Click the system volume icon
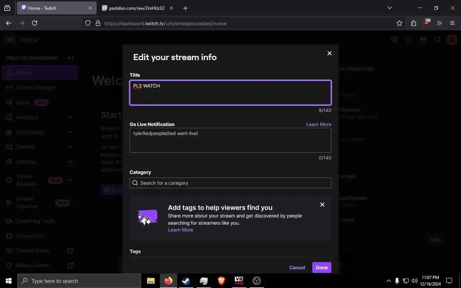This screenshot has height=288, width=461. pos(415,281)
